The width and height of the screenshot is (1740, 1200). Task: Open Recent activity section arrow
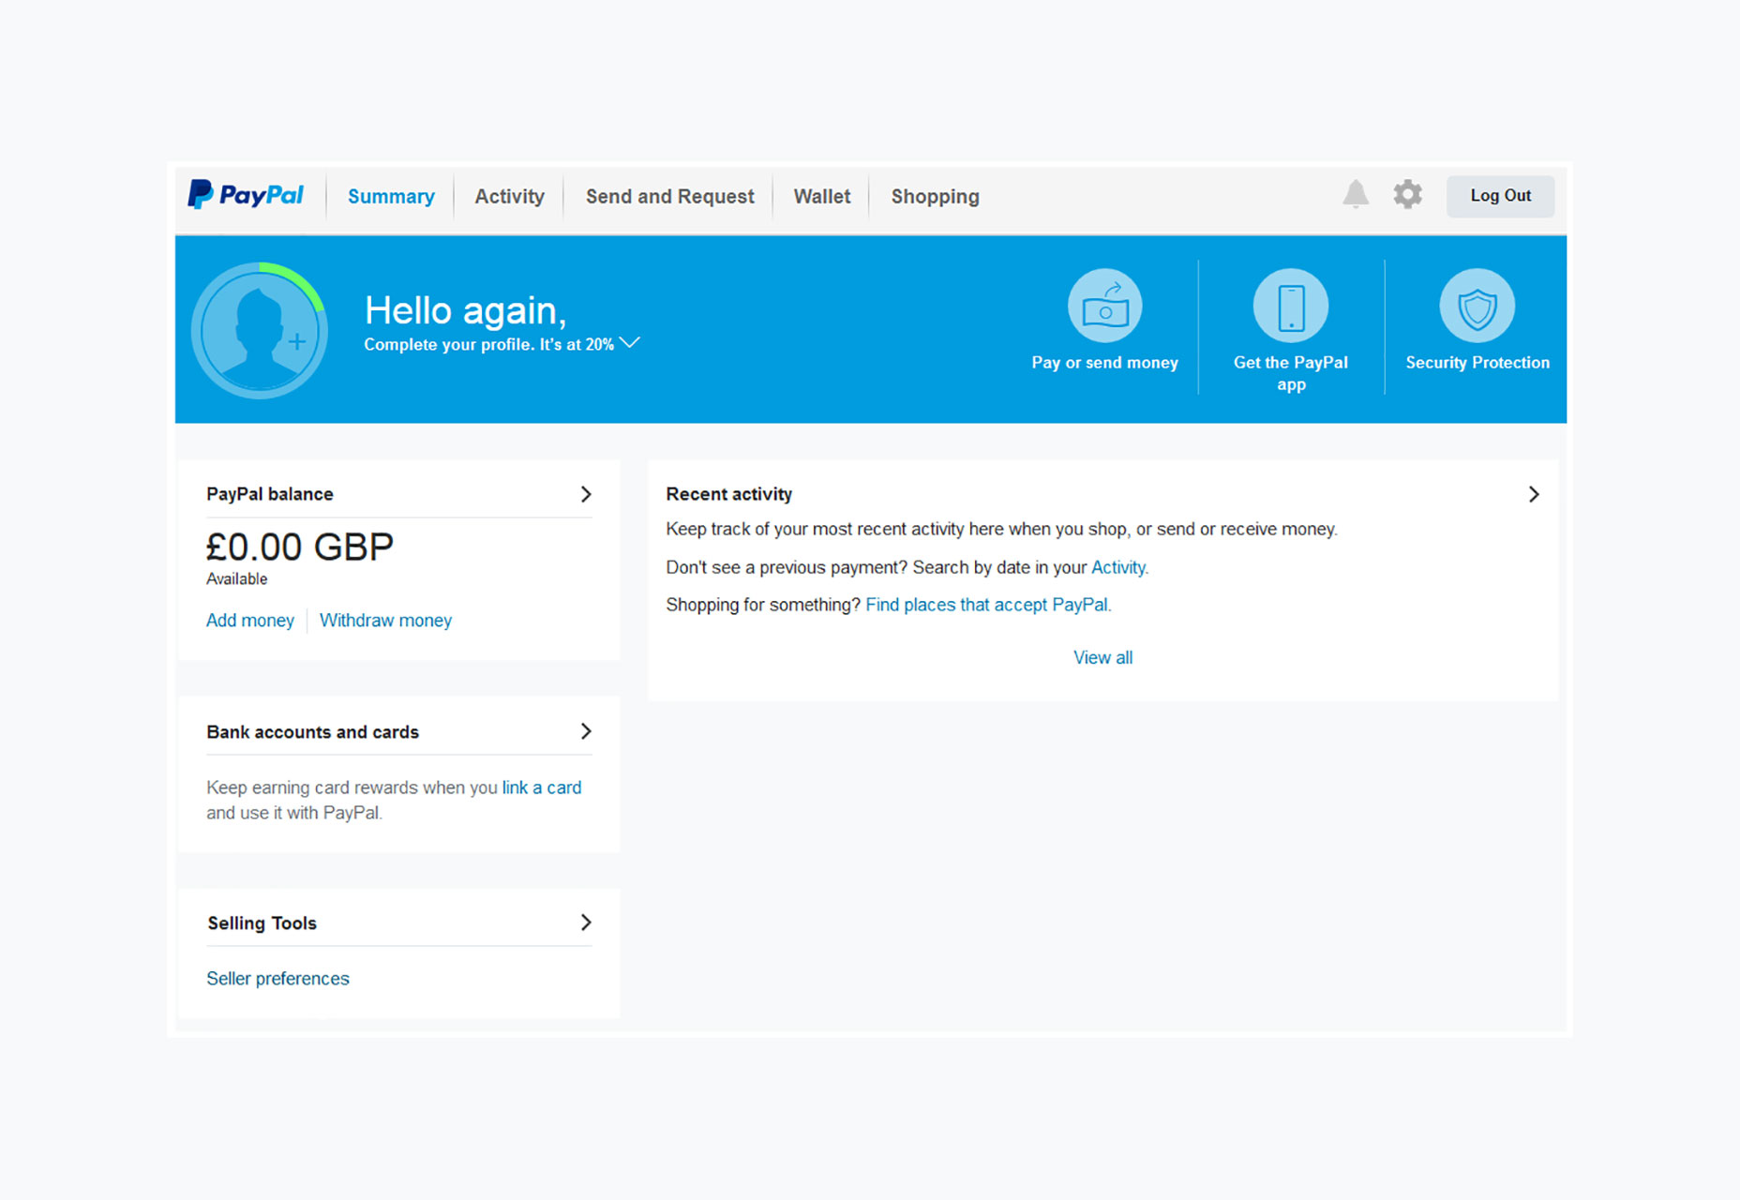(1534, 494)
